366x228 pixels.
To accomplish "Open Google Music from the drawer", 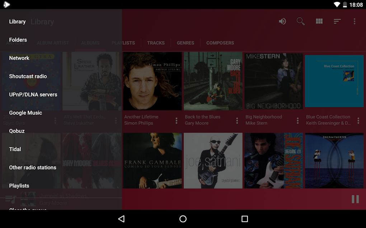I will (x=26, y=113).
